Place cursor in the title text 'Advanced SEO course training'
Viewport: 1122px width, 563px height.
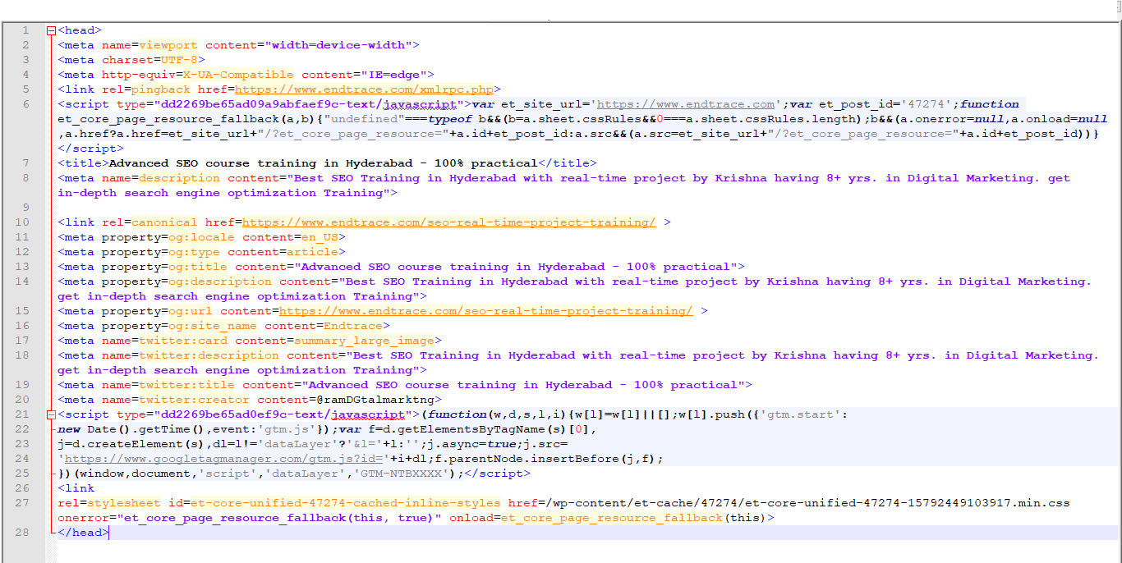pos(213,163)
